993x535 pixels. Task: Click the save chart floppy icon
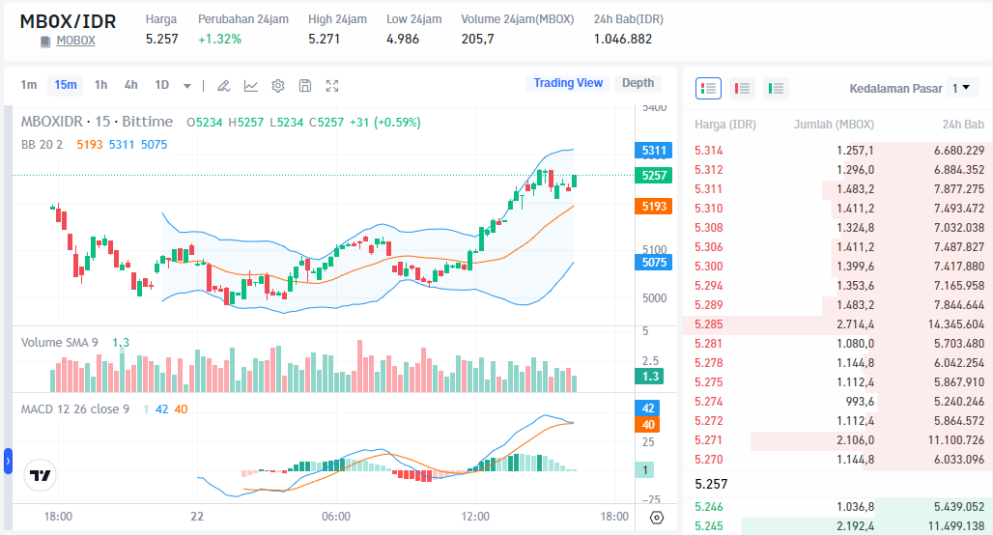[x=305, y=86]
